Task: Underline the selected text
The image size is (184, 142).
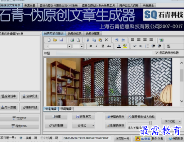Action: [103, 46]
